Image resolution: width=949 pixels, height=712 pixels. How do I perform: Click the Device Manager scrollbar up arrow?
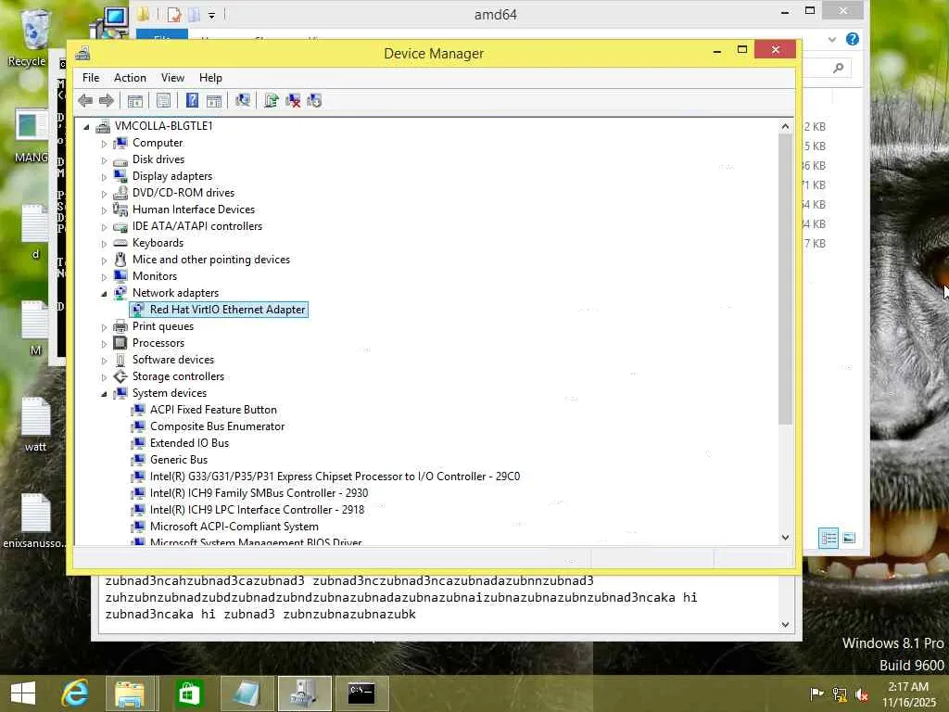tap(785, 126)
